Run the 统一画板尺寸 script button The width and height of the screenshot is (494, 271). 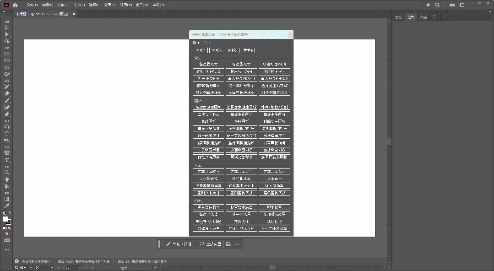[208, 136]
